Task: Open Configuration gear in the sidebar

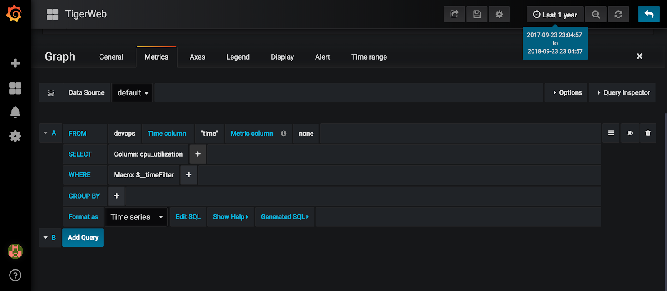Action: pyautogui.click(x=15, y=136)
